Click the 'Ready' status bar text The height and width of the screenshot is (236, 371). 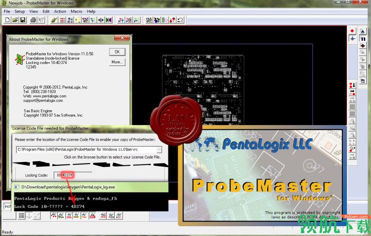[x=8, y=232]
